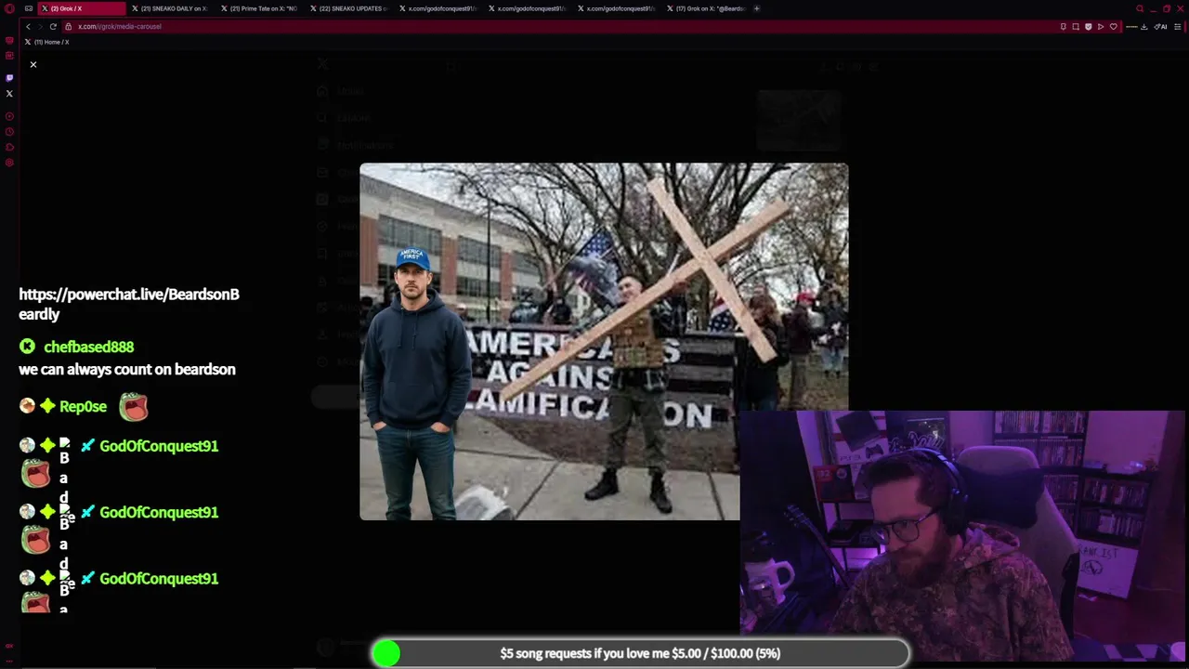The width and height of the screenshot is (1189, 669).
Task: Open the Twitch sidebar icon
Action: [9, 78]
